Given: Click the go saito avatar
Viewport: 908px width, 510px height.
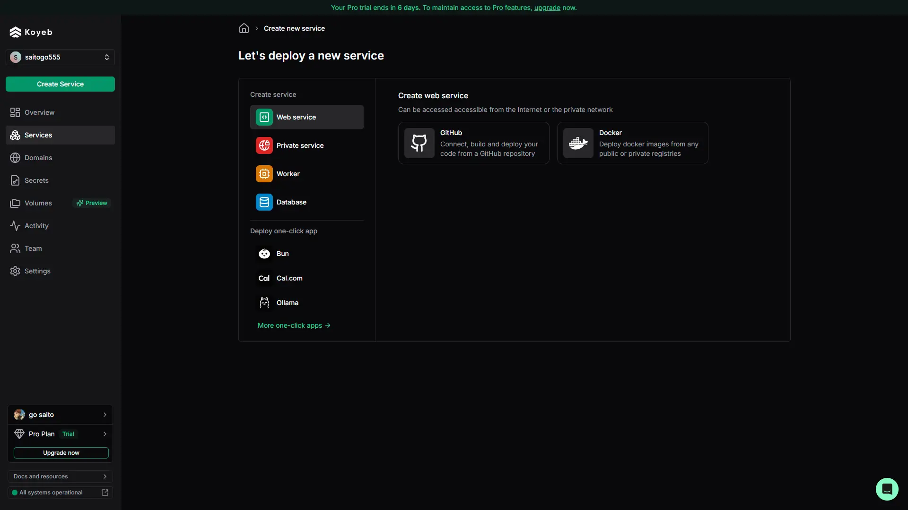Looking at the screenshot, I should pyautogui.click(x=19, y=415).
